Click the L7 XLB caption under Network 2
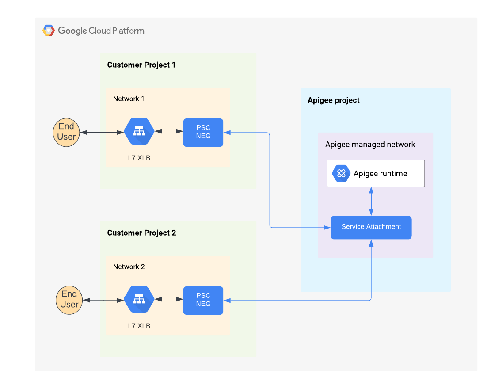This screenshot has width=495, height=389. pyautogui.click(x=139, y=326)
